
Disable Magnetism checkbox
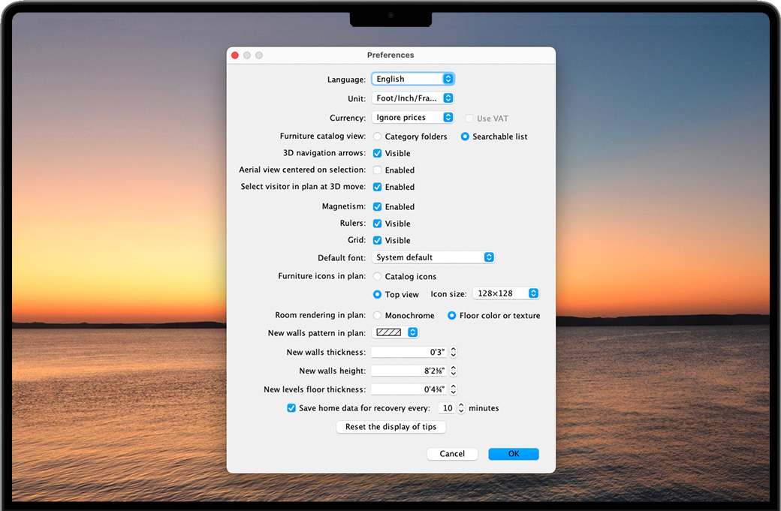[x=378, y=206]
